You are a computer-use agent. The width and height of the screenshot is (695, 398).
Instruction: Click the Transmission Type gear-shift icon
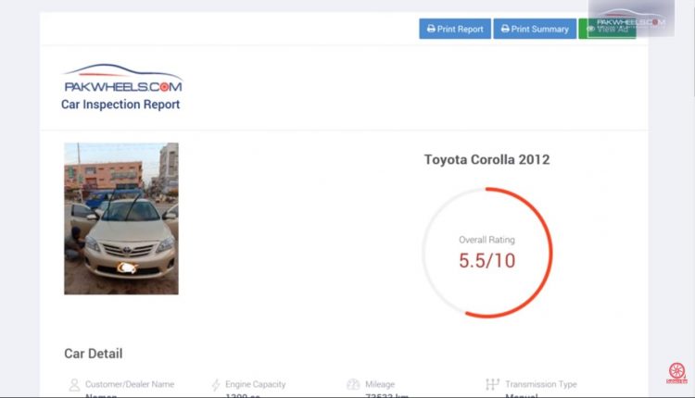492,384
